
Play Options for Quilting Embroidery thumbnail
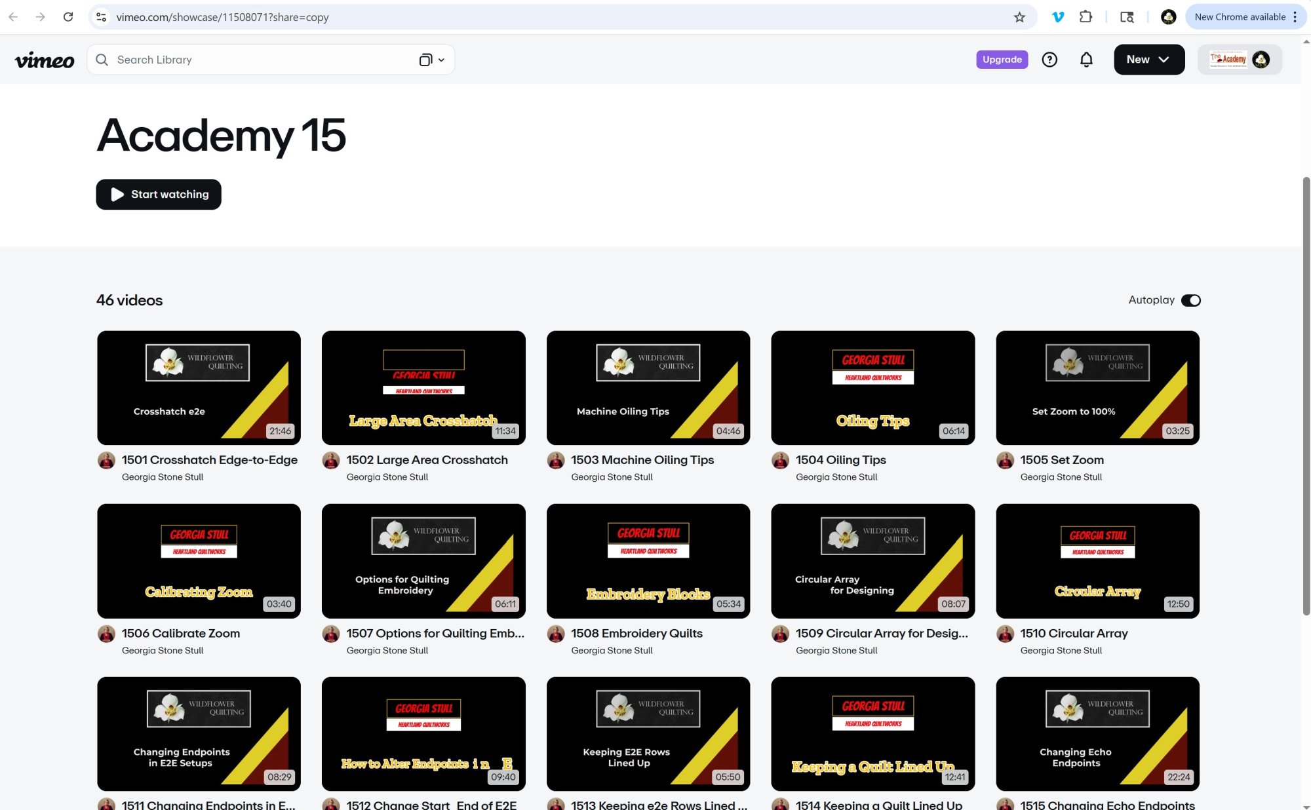pyautogui.click(x=423, y=561)
